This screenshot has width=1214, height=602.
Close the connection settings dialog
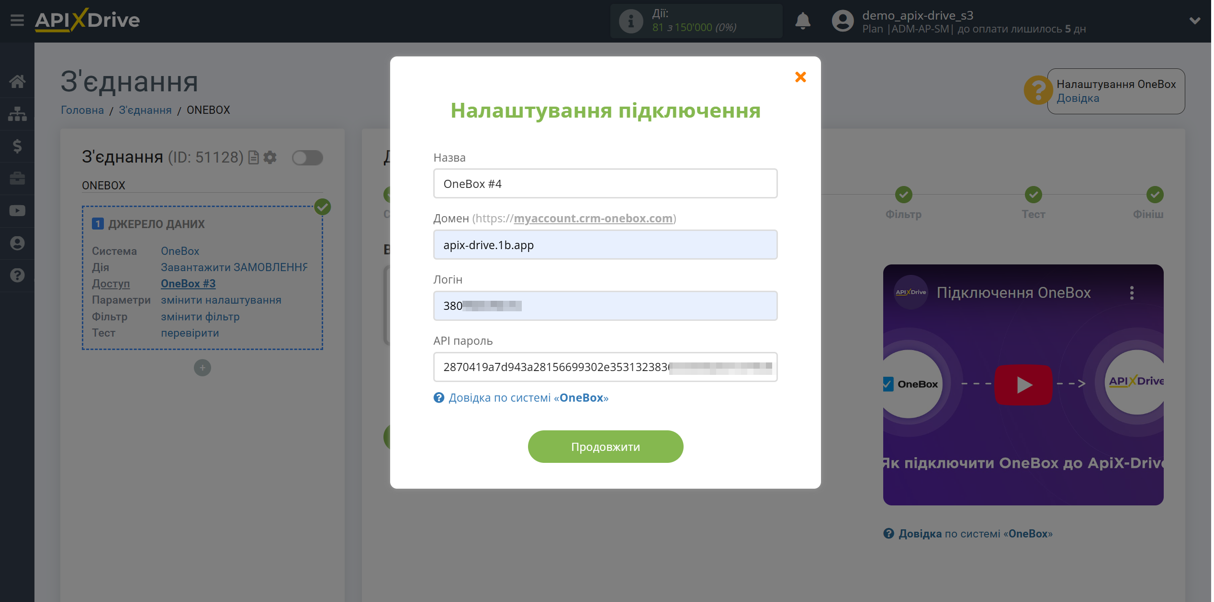[x=800, y=77]
